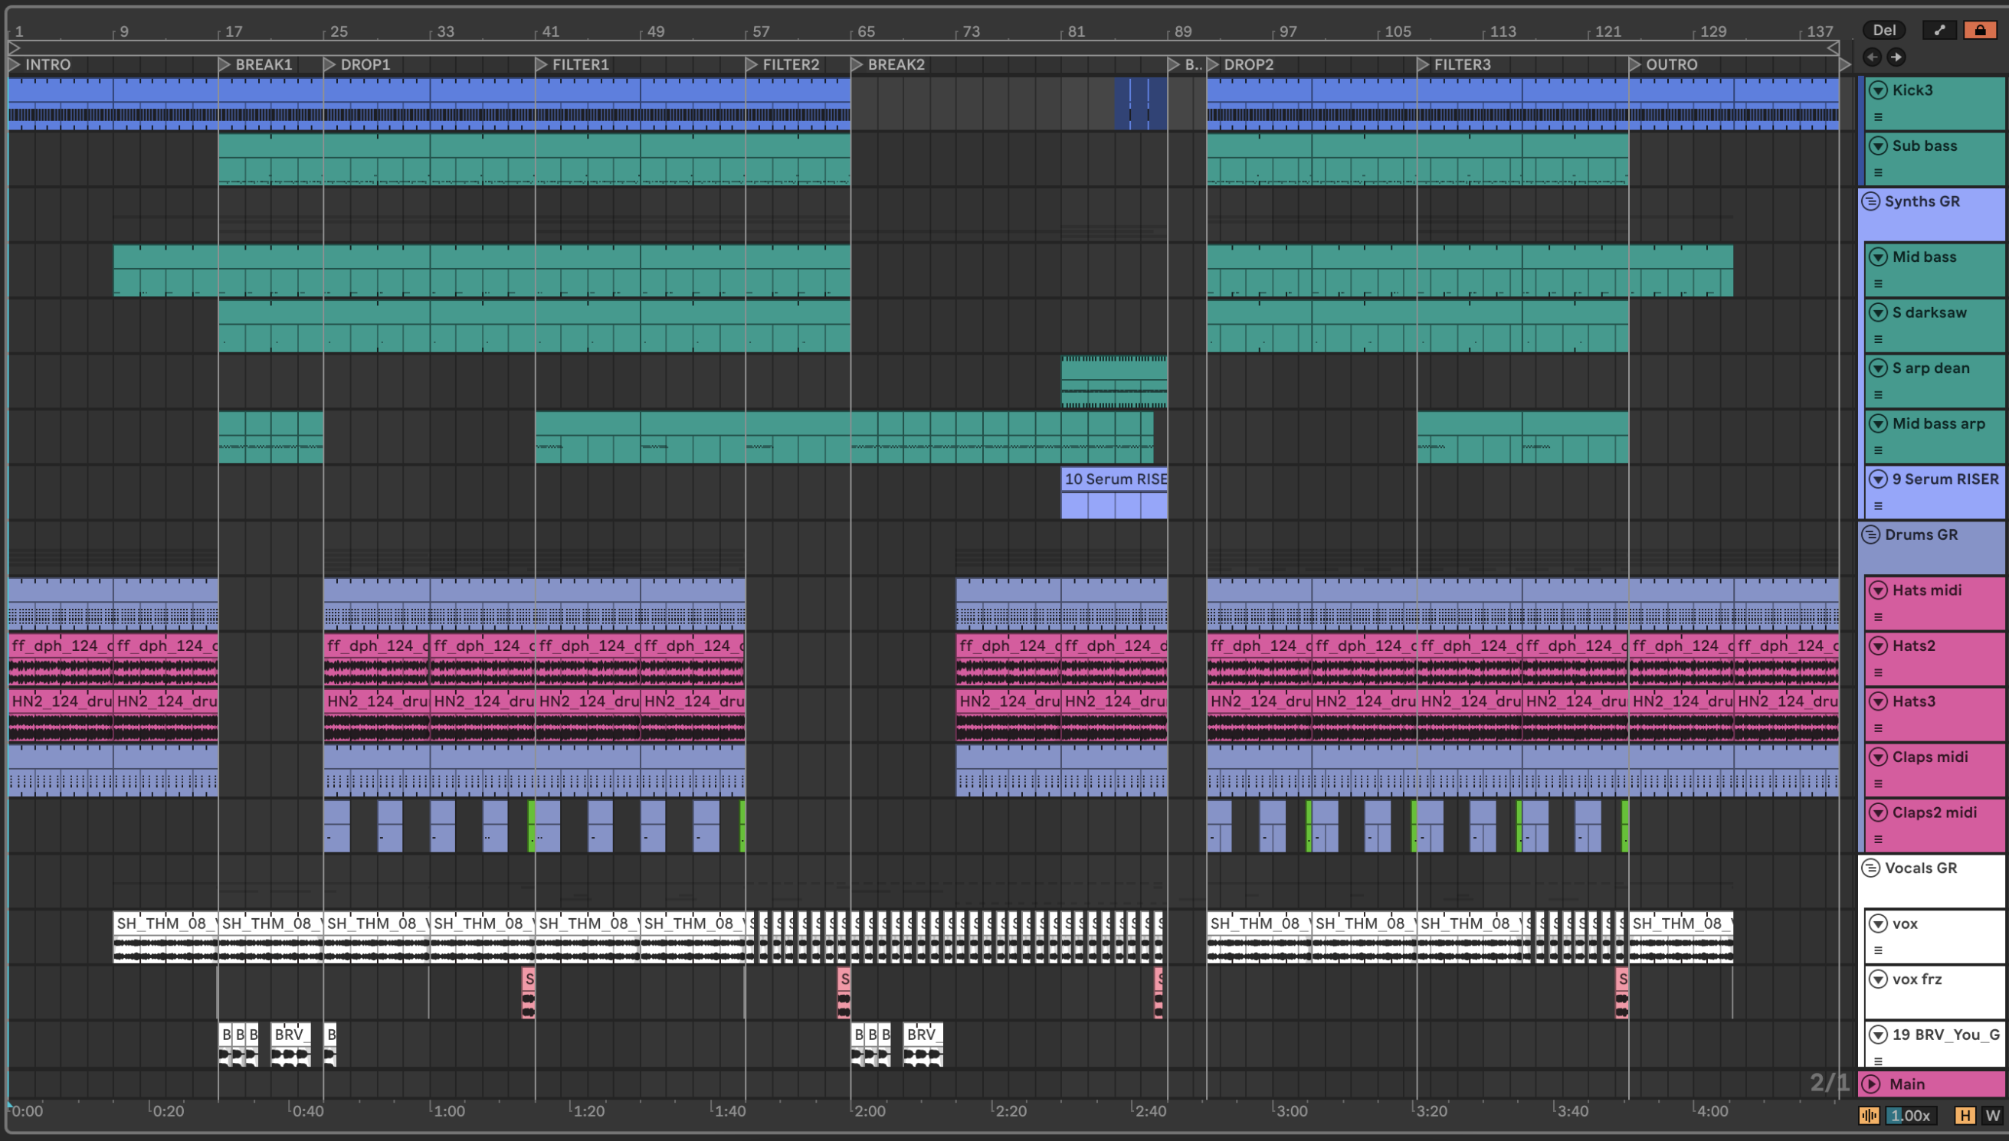The width and height of the screenshot is (2009, 1141).
Task: Click the Kick3 track menu lines icon
Action: pos(1878,118)
